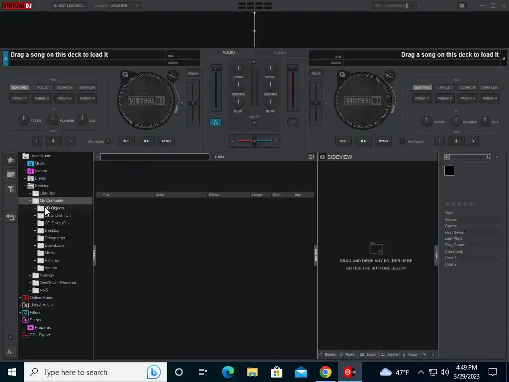Open the STARTER layout dropdown
The height and width of the screenshot is (382, 509).
125,5
